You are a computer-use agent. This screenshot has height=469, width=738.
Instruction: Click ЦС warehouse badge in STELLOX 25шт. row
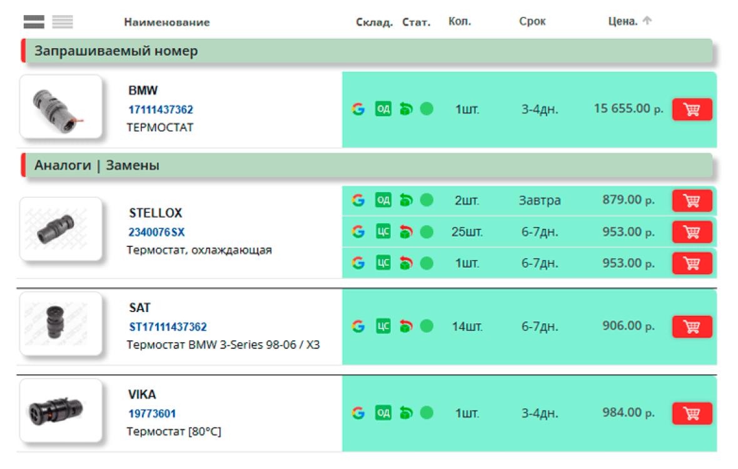click(383, 231)
